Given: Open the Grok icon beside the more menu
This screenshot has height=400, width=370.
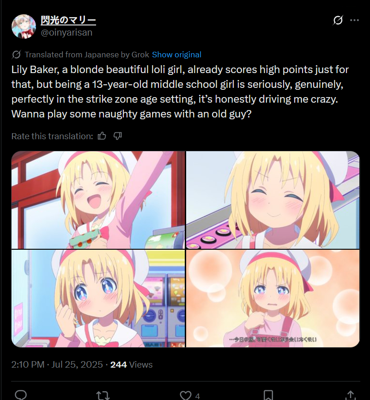Looking at the screenshot, I should (x=338, y=20).
